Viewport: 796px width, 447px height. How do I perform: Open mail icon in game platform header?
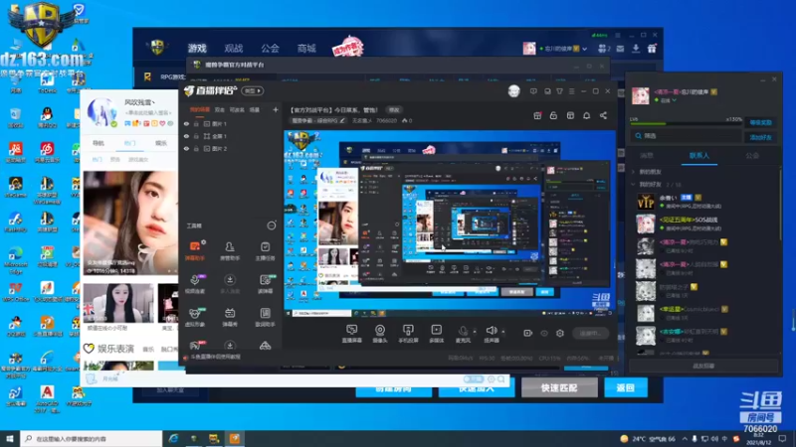point(620,49)
